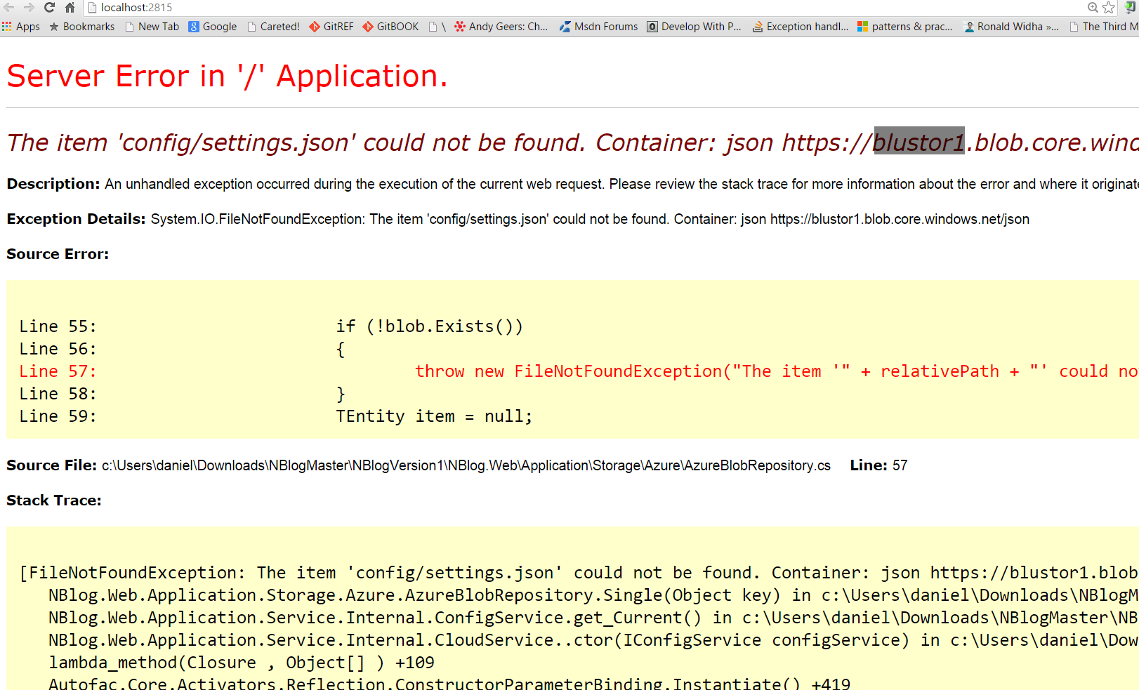Open the Careted! bookmark
Screen dimensions: 1139x690
point(273,27)
